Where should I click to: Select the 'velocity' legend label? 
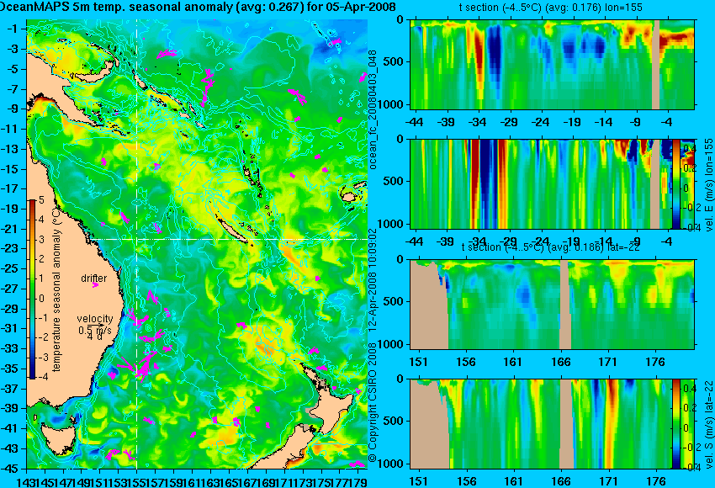[95, 319]
